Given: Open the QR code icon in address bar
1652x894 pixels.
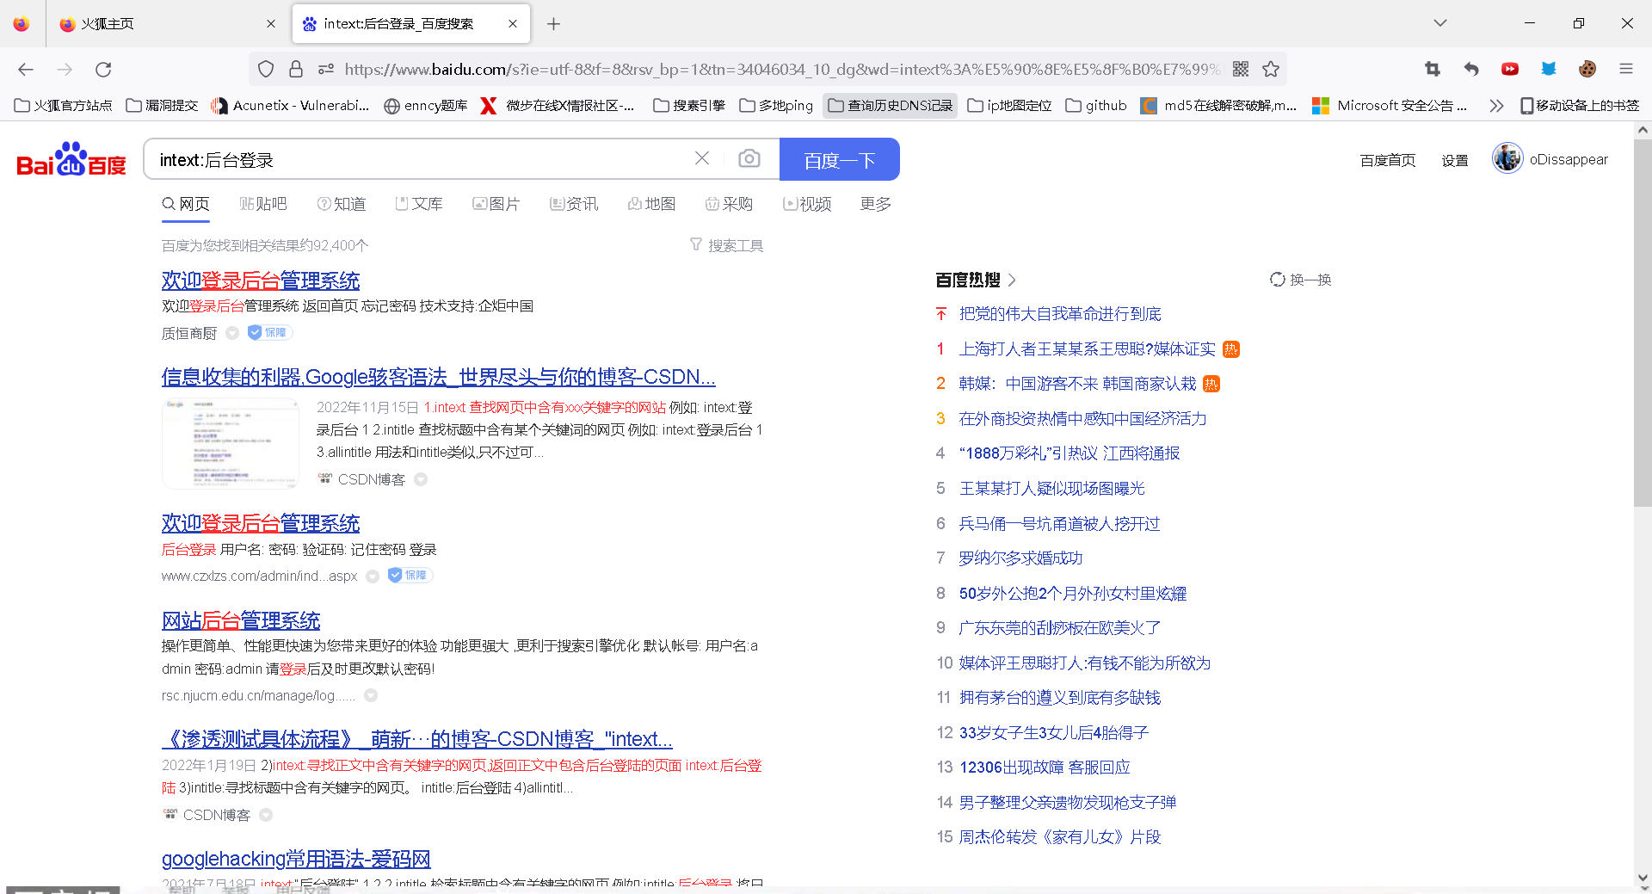Looking at the screenshot, I should 1241,69.
